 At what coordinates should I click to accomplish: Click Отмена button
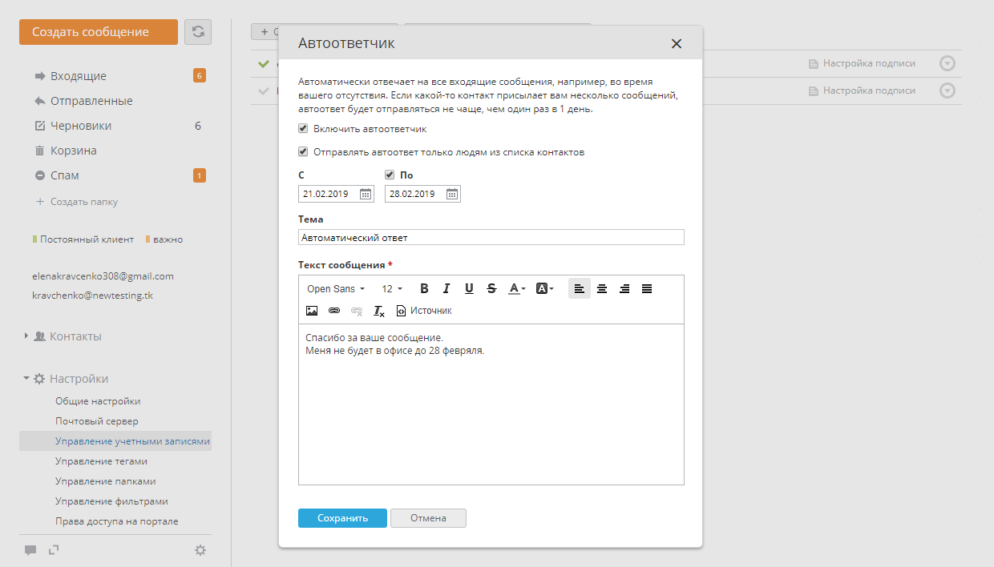point(428,518)
